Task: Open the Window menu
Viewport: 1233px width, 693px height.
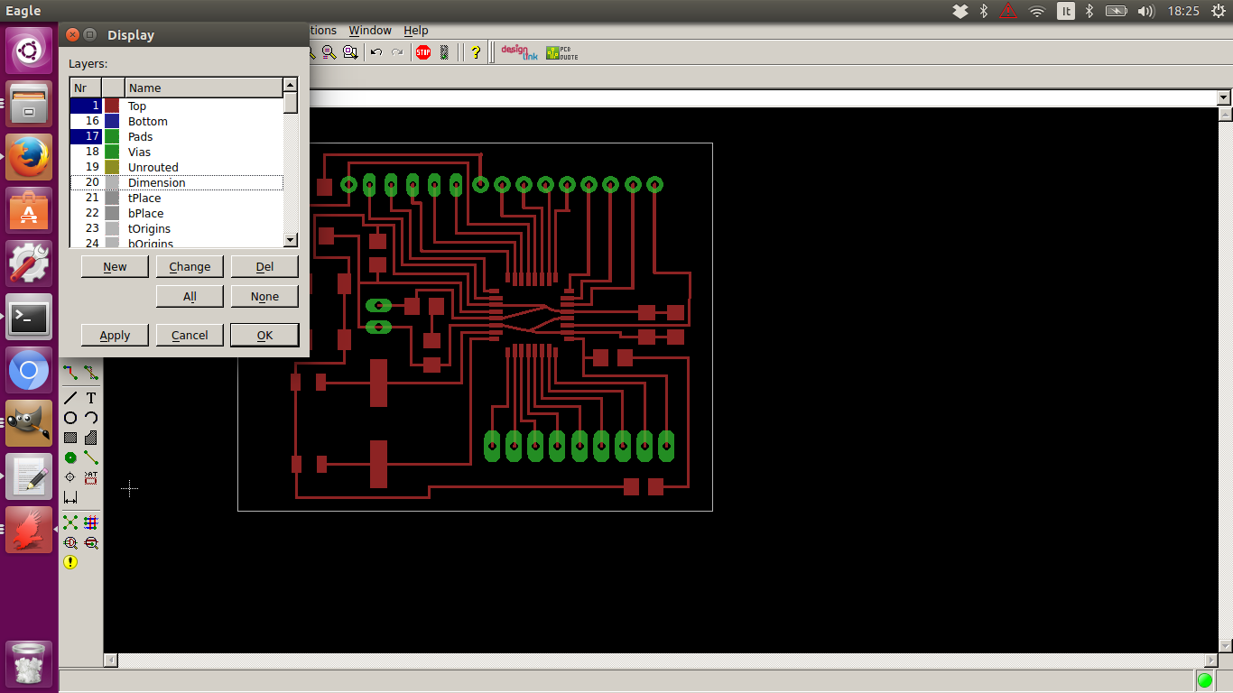Action: (370, 30)
